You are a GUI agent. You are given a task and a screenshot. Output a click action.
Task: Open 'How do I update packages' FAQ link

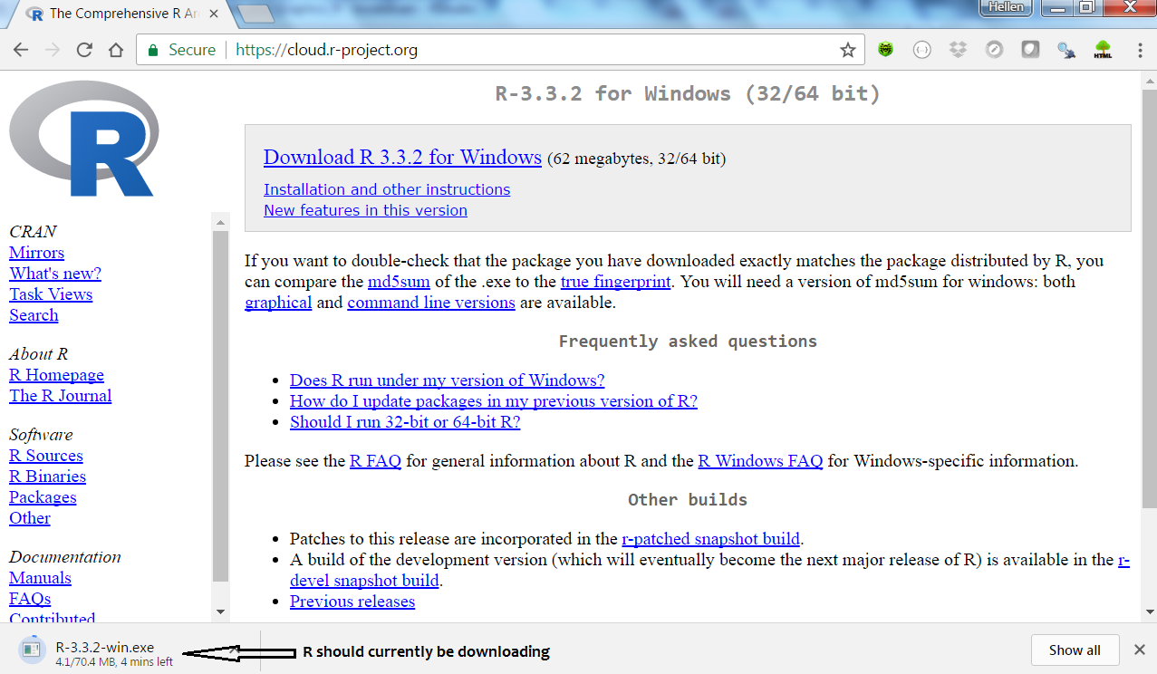[x=494, y=401]
